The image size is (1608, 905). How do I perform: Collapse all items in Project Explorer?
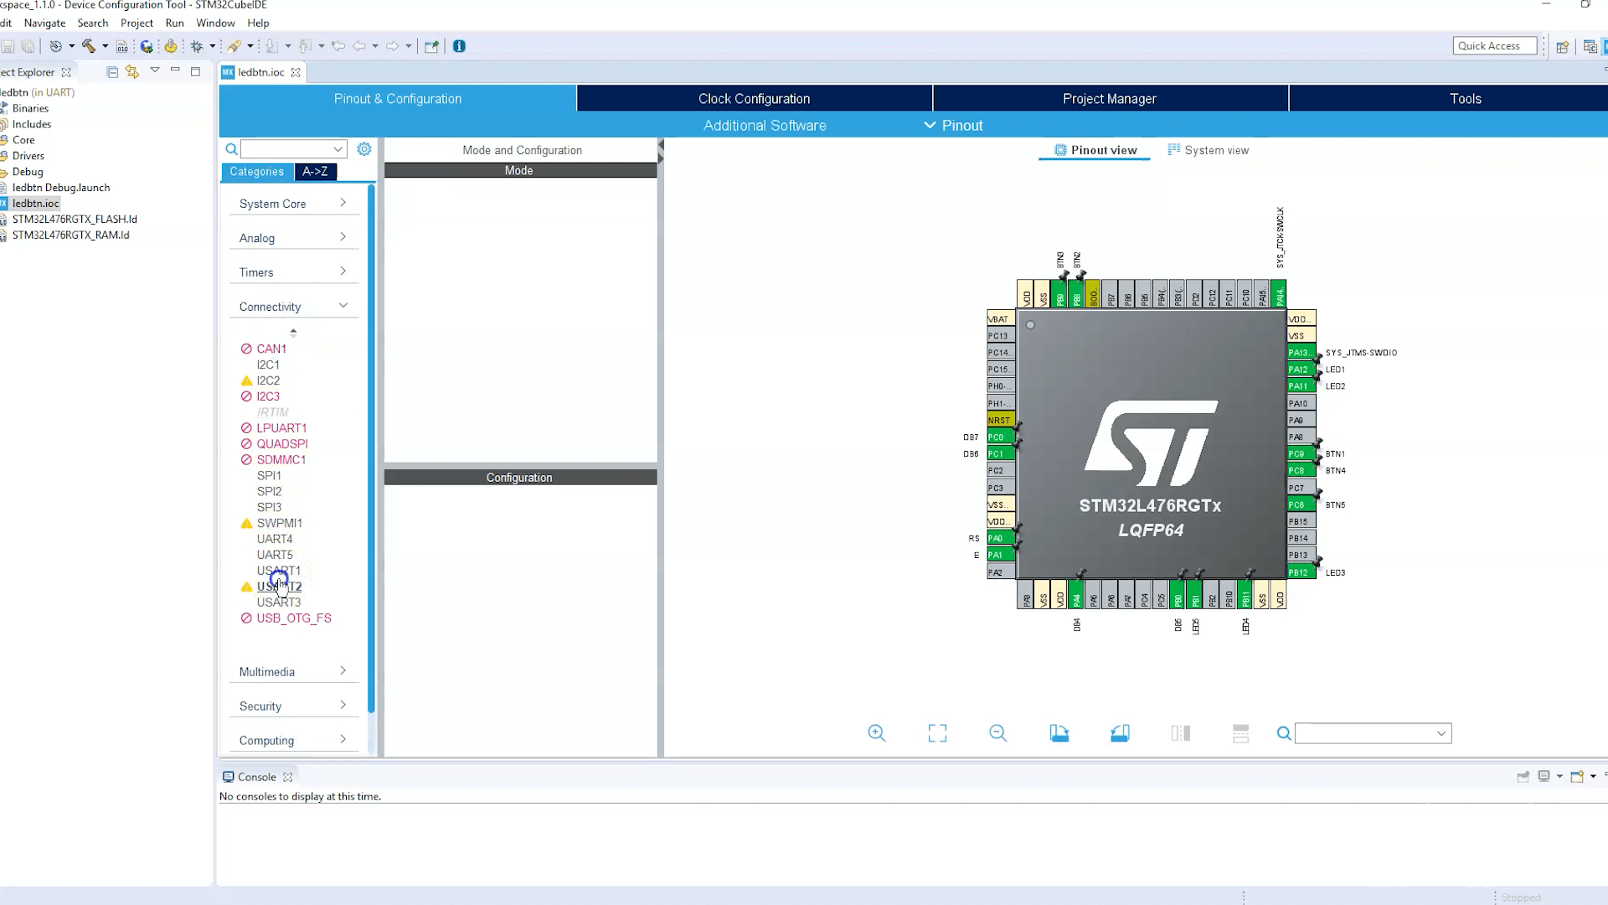tap(112, 72)
